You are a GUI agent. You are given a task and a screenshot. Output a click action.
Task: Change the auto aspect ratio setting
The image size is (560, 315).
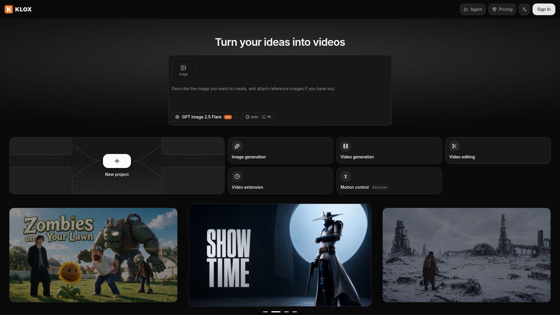[252, 117]
